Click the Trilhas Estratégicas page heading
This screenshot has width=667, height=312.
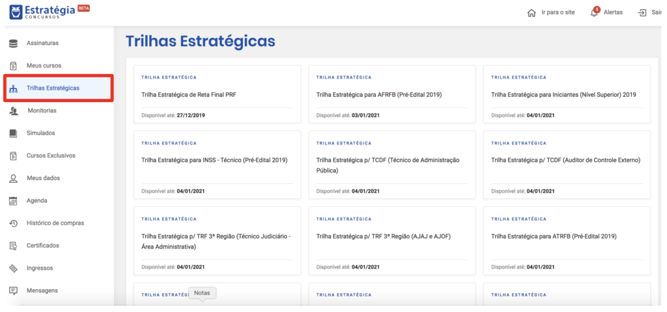pos(201,41)
